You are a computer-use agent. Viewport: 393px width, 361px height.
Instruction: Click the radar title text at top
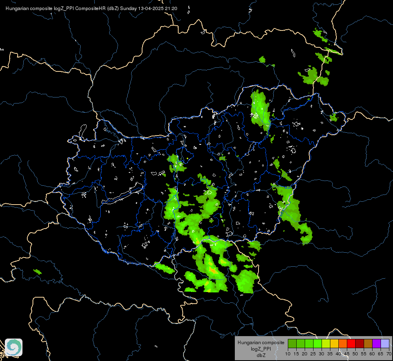[91, 8]
